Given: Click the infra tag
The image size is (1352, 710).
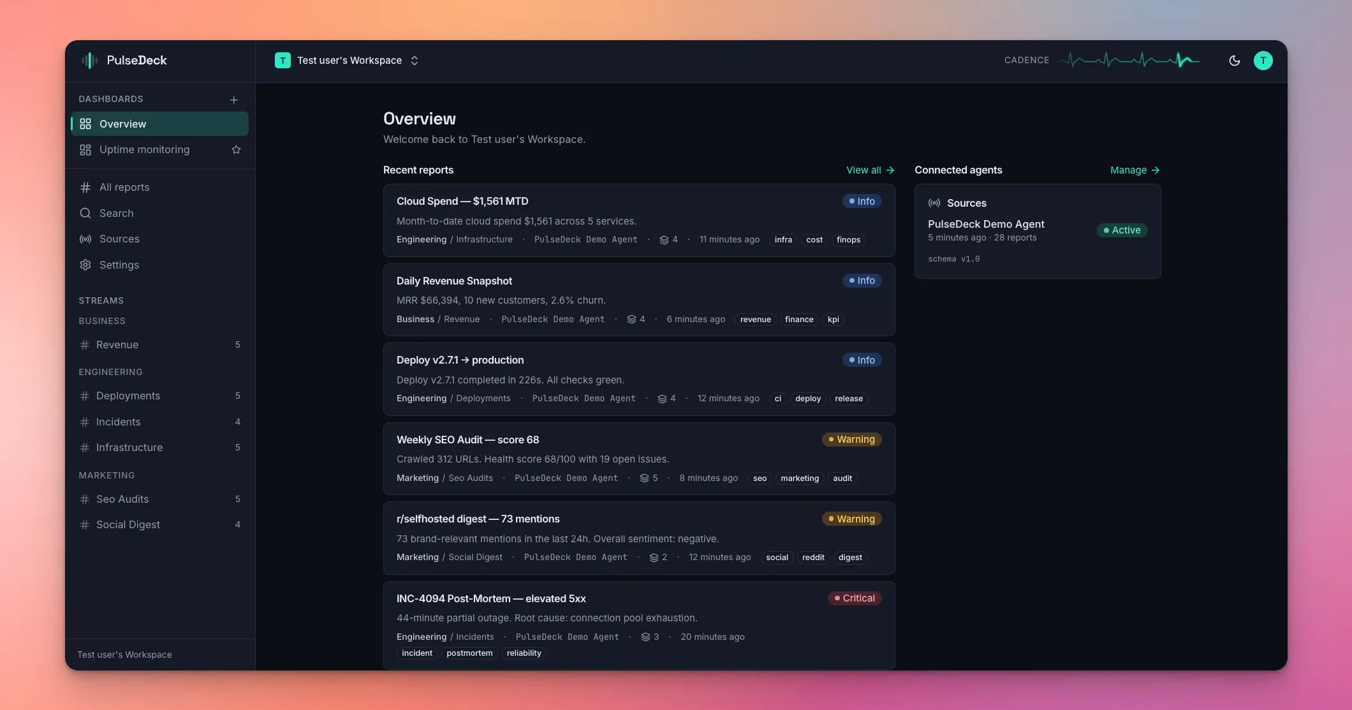Looking at the screenshot, I should point(783,240).
